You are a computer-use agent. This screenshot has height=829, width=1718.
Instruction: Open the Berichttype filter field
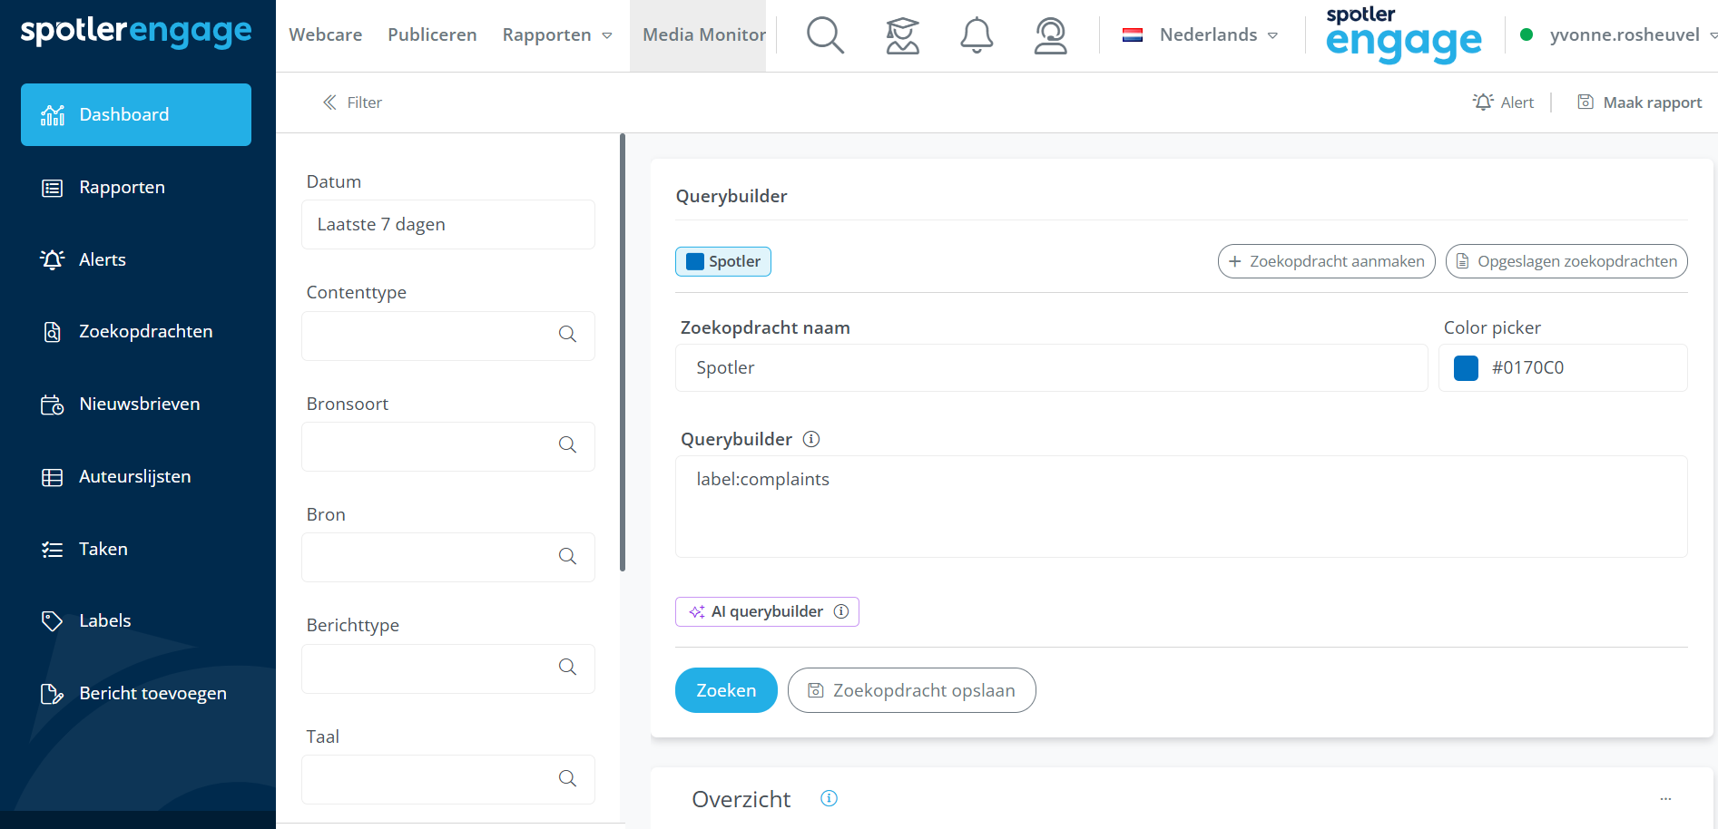click(x=448, y=668)
